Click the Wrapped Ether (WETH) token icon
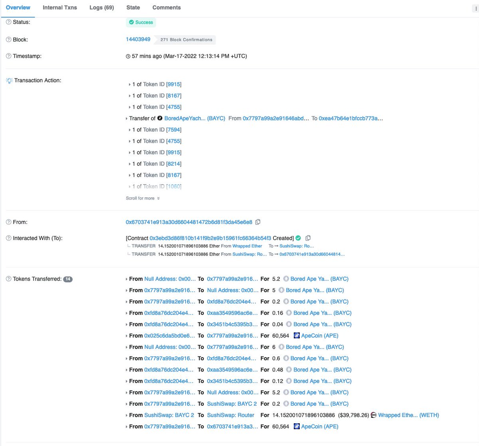This screenshot has height=446, width=479. [x=374, y=415]
